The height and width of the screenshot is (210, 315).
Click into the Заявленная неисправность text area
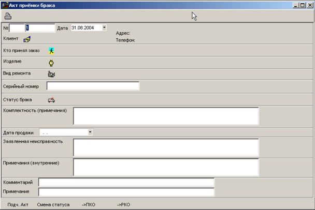tap(165, 147)
